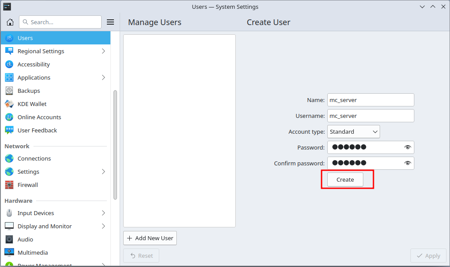Screen dimensions: 450x267
Task: Select the Accessibility icon in sidebar
Action: pos(9,64)
